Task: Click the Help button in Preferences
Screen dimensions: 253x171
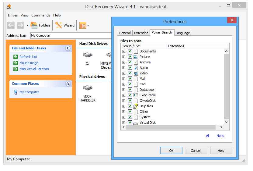Action: (221, 151)
